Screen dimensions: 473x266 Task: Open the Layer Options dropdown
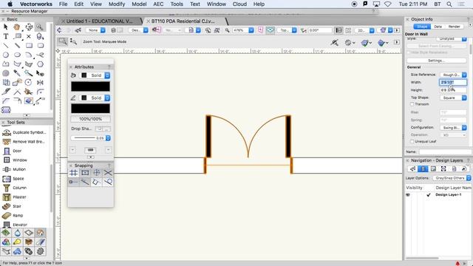point(452,178)
